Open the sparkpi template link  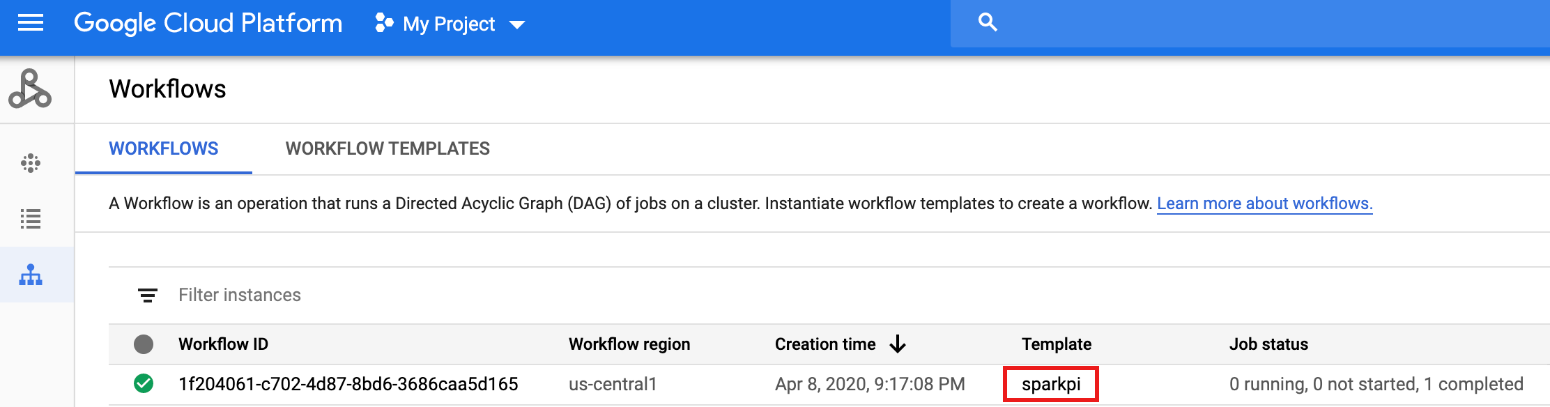[x=1051, y=384]
